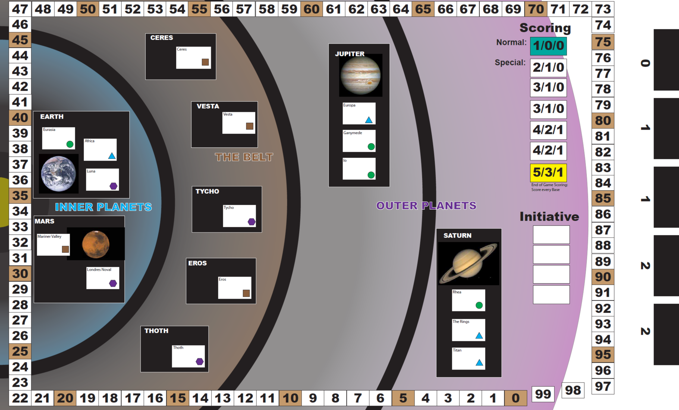Click the blue triangle in The Rings box

tap(479, 336)
